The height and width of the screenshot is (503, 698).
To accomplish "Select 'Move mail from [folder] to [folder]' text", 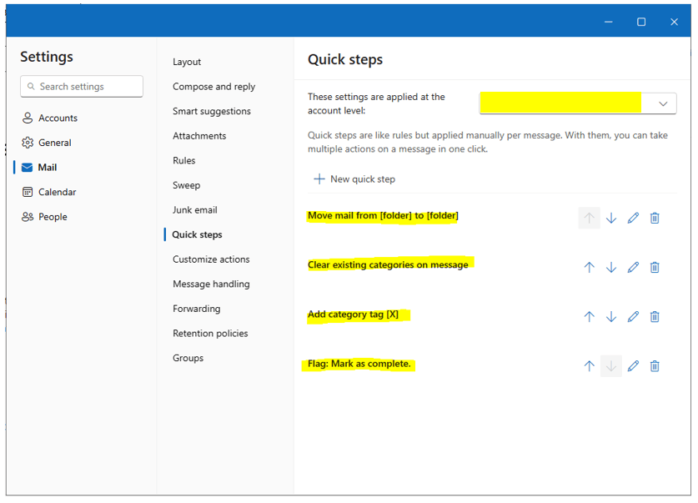I will coord(383,216).
